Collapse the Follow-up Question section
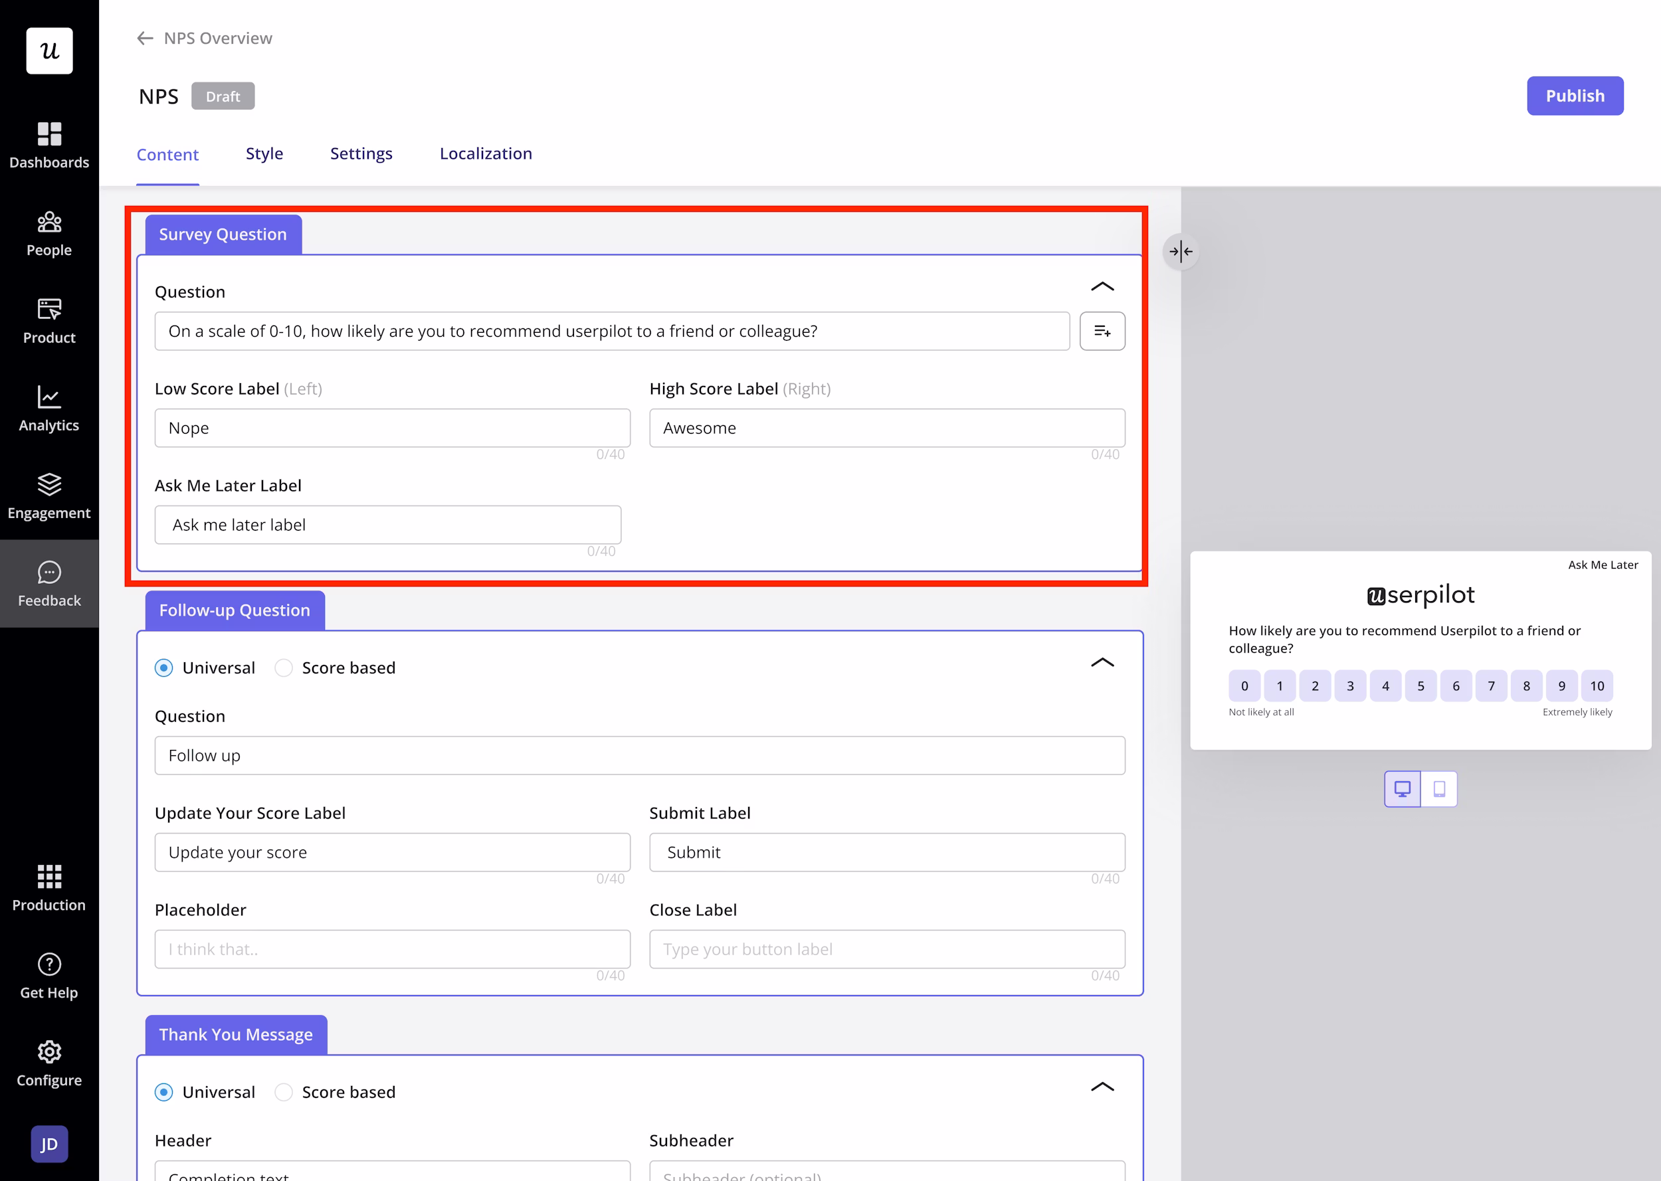This screenshot has height=1181, width=1661. 1102,662
